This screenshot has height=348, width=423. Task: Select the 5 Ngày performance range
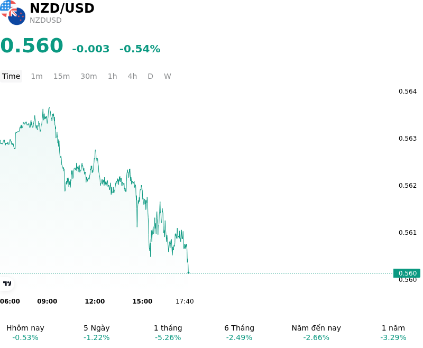coord(97,333)
